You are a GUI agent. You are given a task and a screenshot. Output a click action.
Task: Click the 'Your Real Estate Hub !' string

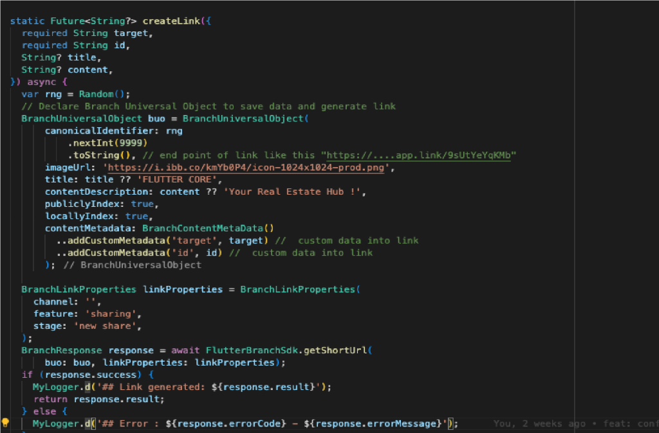tap(293, 191)
